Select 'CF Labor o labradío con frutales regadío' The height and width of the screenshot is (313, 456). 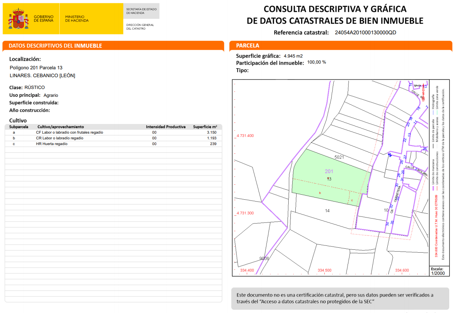coord(69,133)
